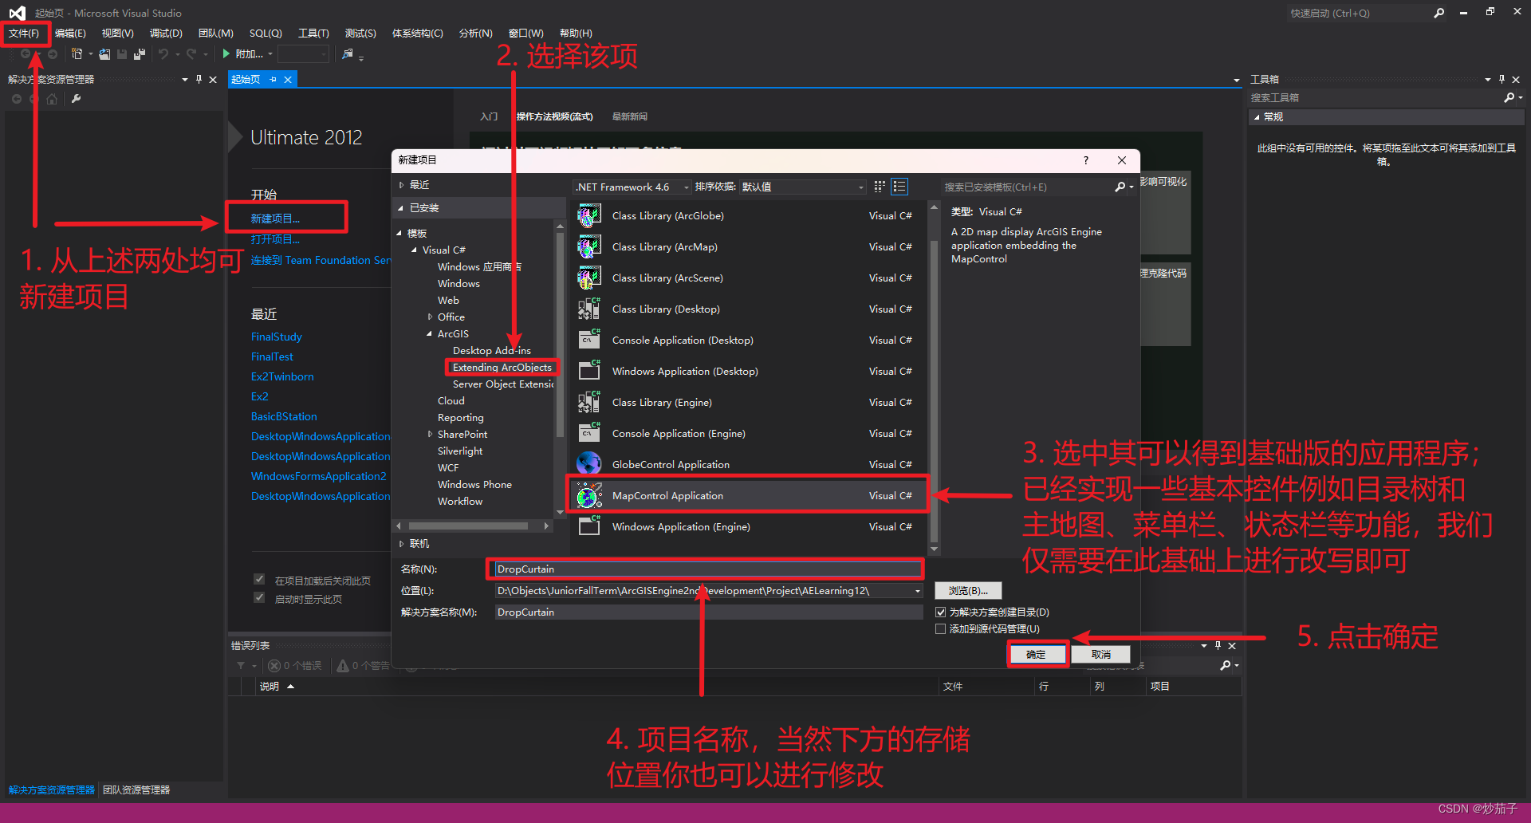
Task: Select Extending ArcObjects tree item
Action: click(502, 368)
